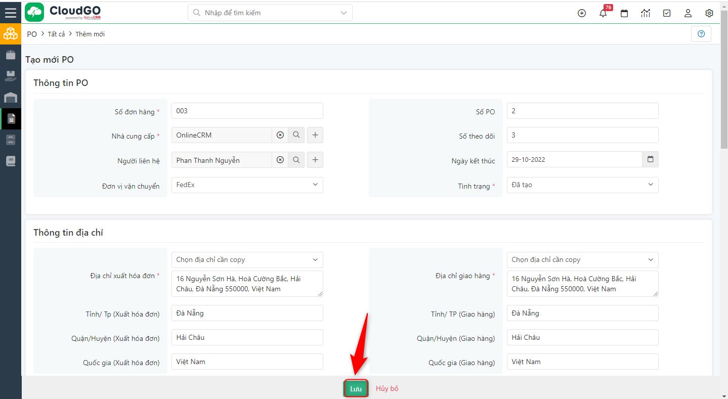Screen dimensions: 728x399
Task: Click Lưu to save the PO
Action: (356, 388)
